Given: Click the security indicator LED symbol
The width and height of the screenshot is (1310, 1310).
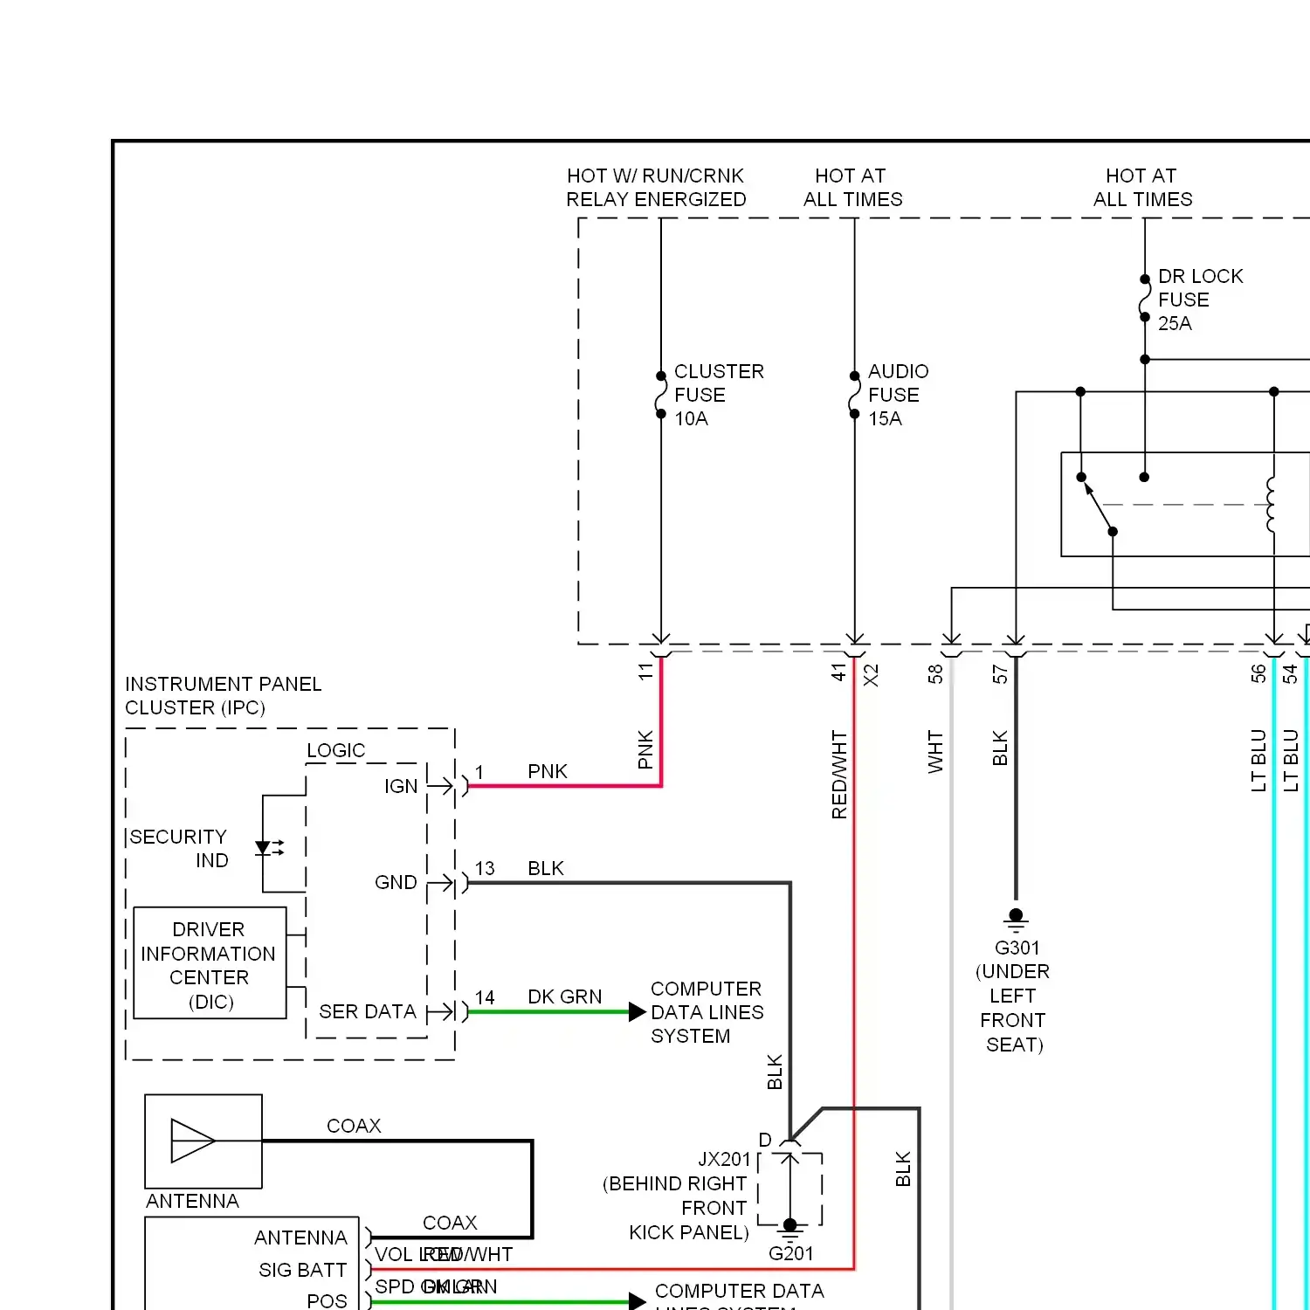Looking at the screenshot, I should (x=268, y=847).
